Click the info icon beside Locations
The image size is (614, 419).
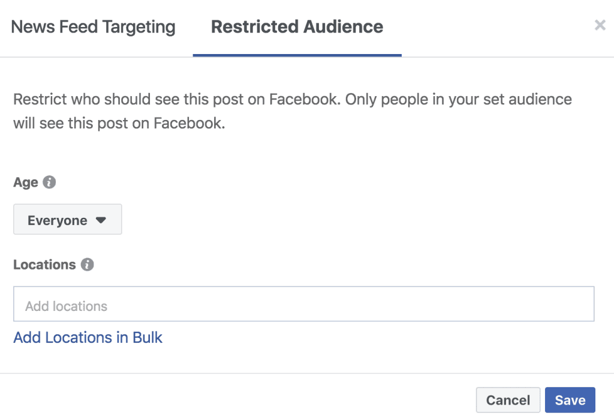pos(88,264)
